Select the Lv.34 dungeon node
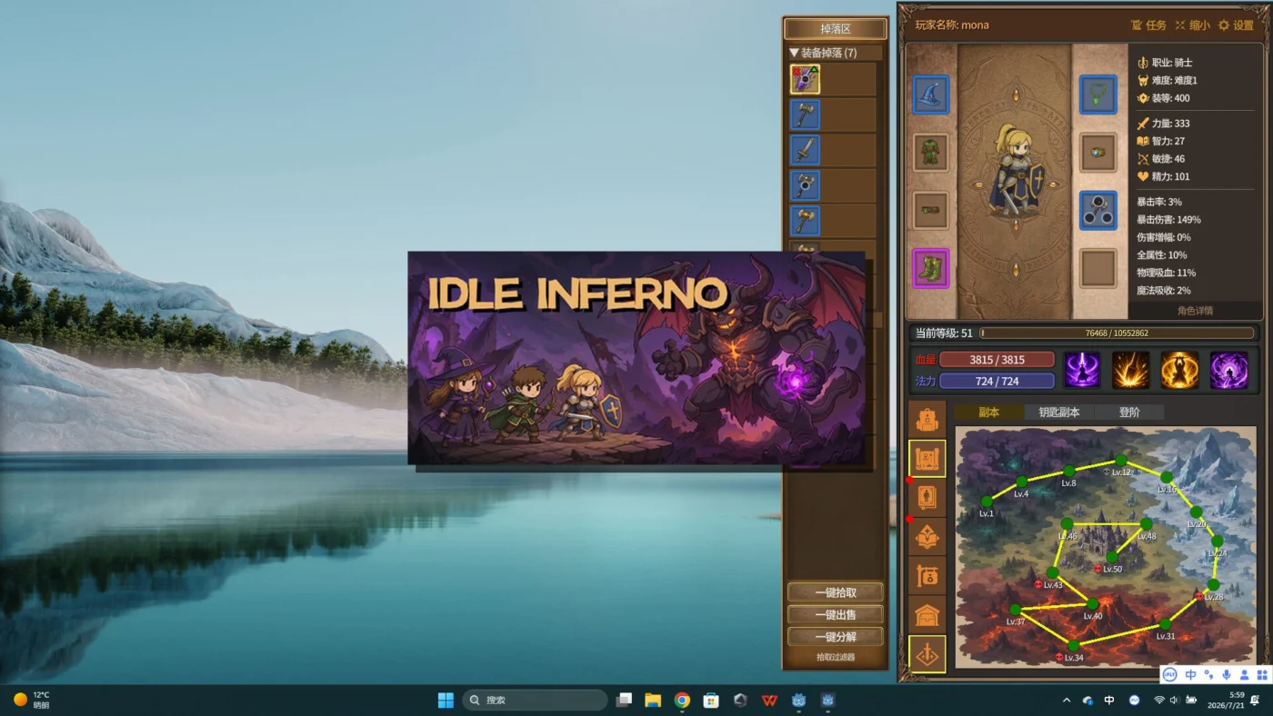This screenshot has width=1273, height=716. point(1074,646)
